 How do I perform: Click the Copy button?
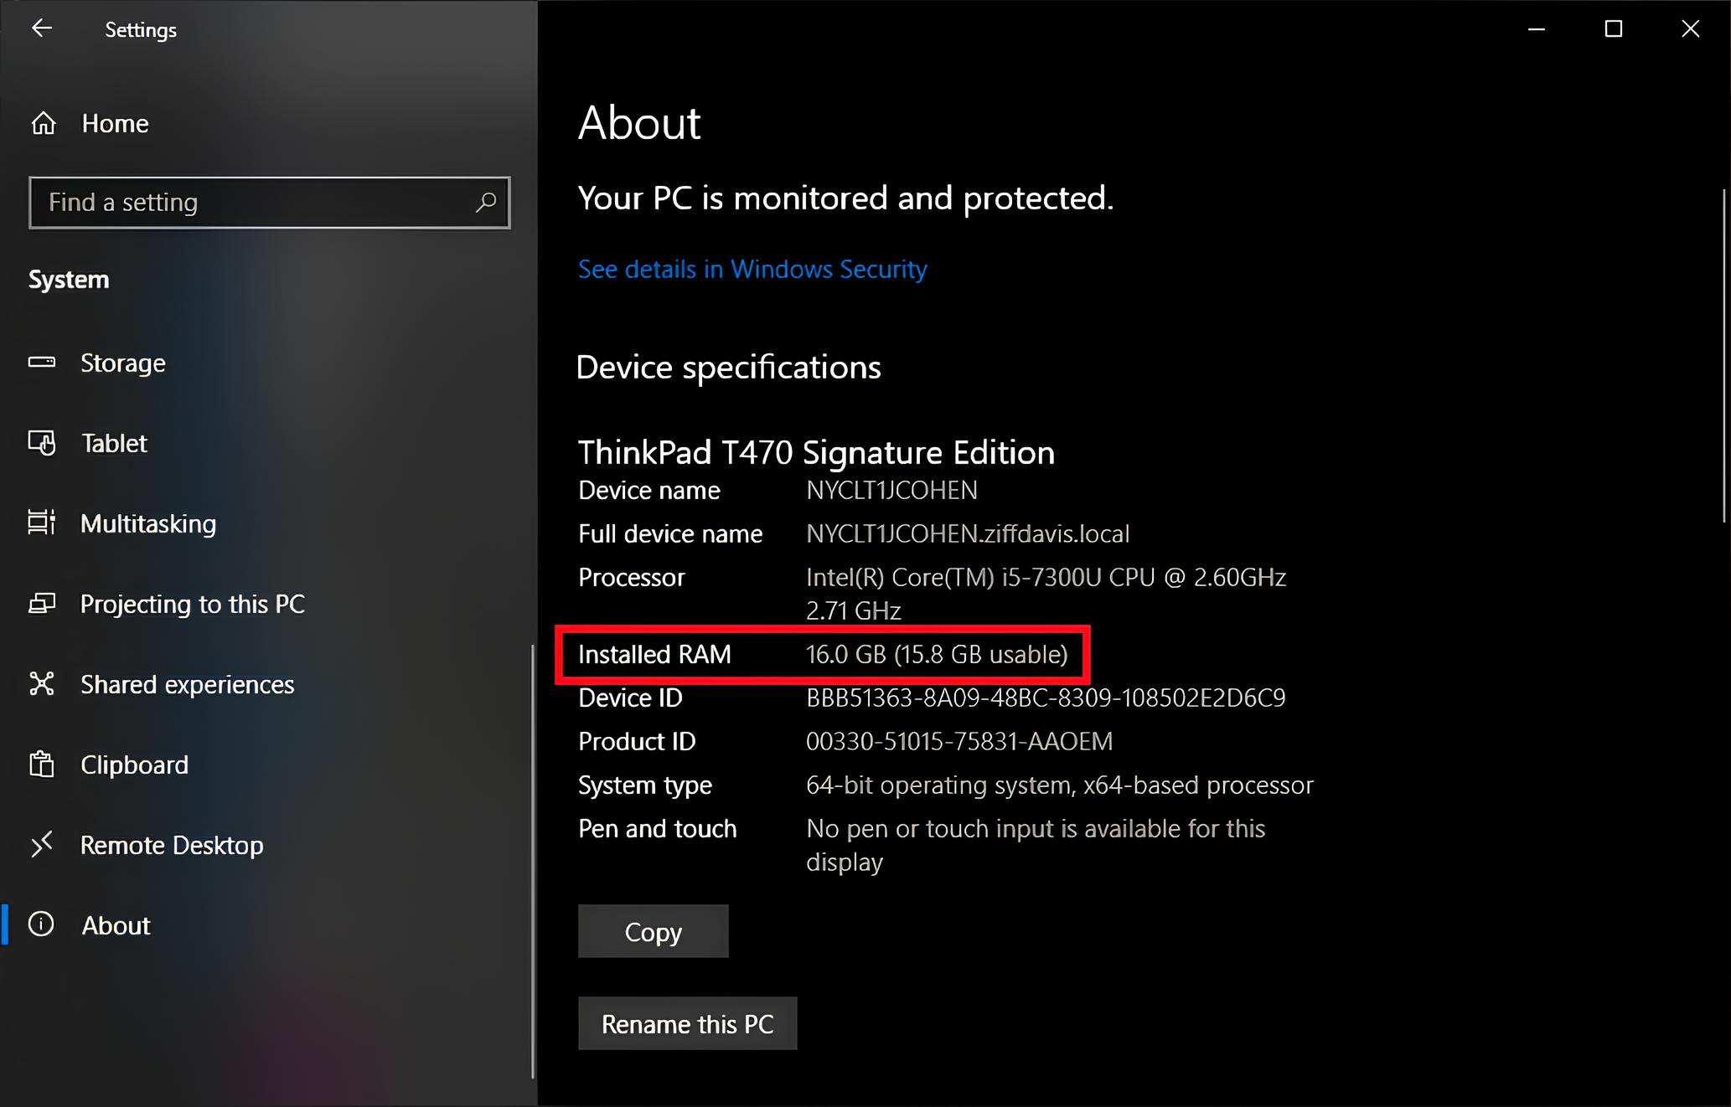coord(654,931)
